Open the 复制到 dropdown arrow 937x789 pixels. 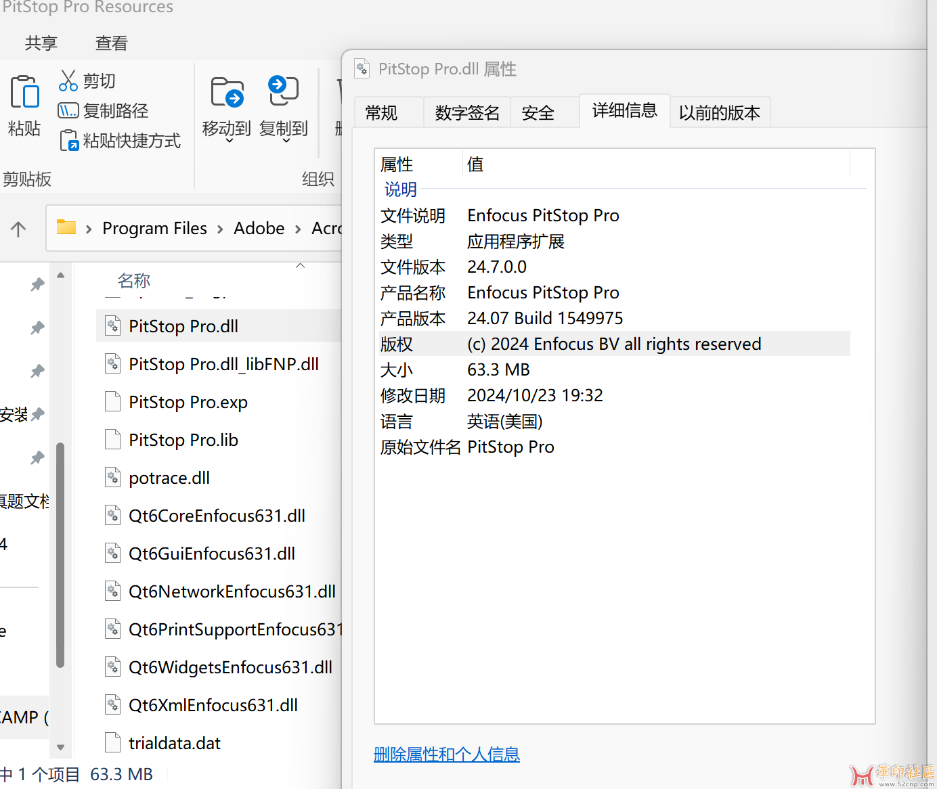coord(286,141)
